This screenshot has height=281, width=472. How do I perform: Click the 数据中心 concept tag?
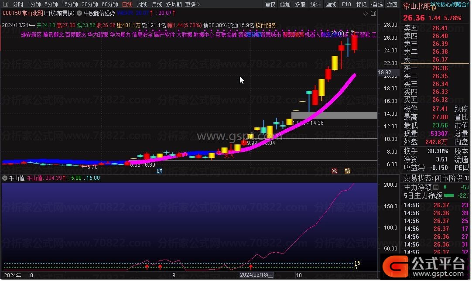(x=204, y=34)
